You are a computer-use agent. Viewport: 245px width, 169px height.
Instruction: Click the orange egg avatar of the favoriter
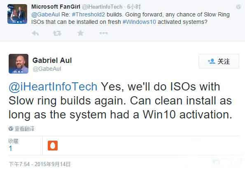coord(53,146)
